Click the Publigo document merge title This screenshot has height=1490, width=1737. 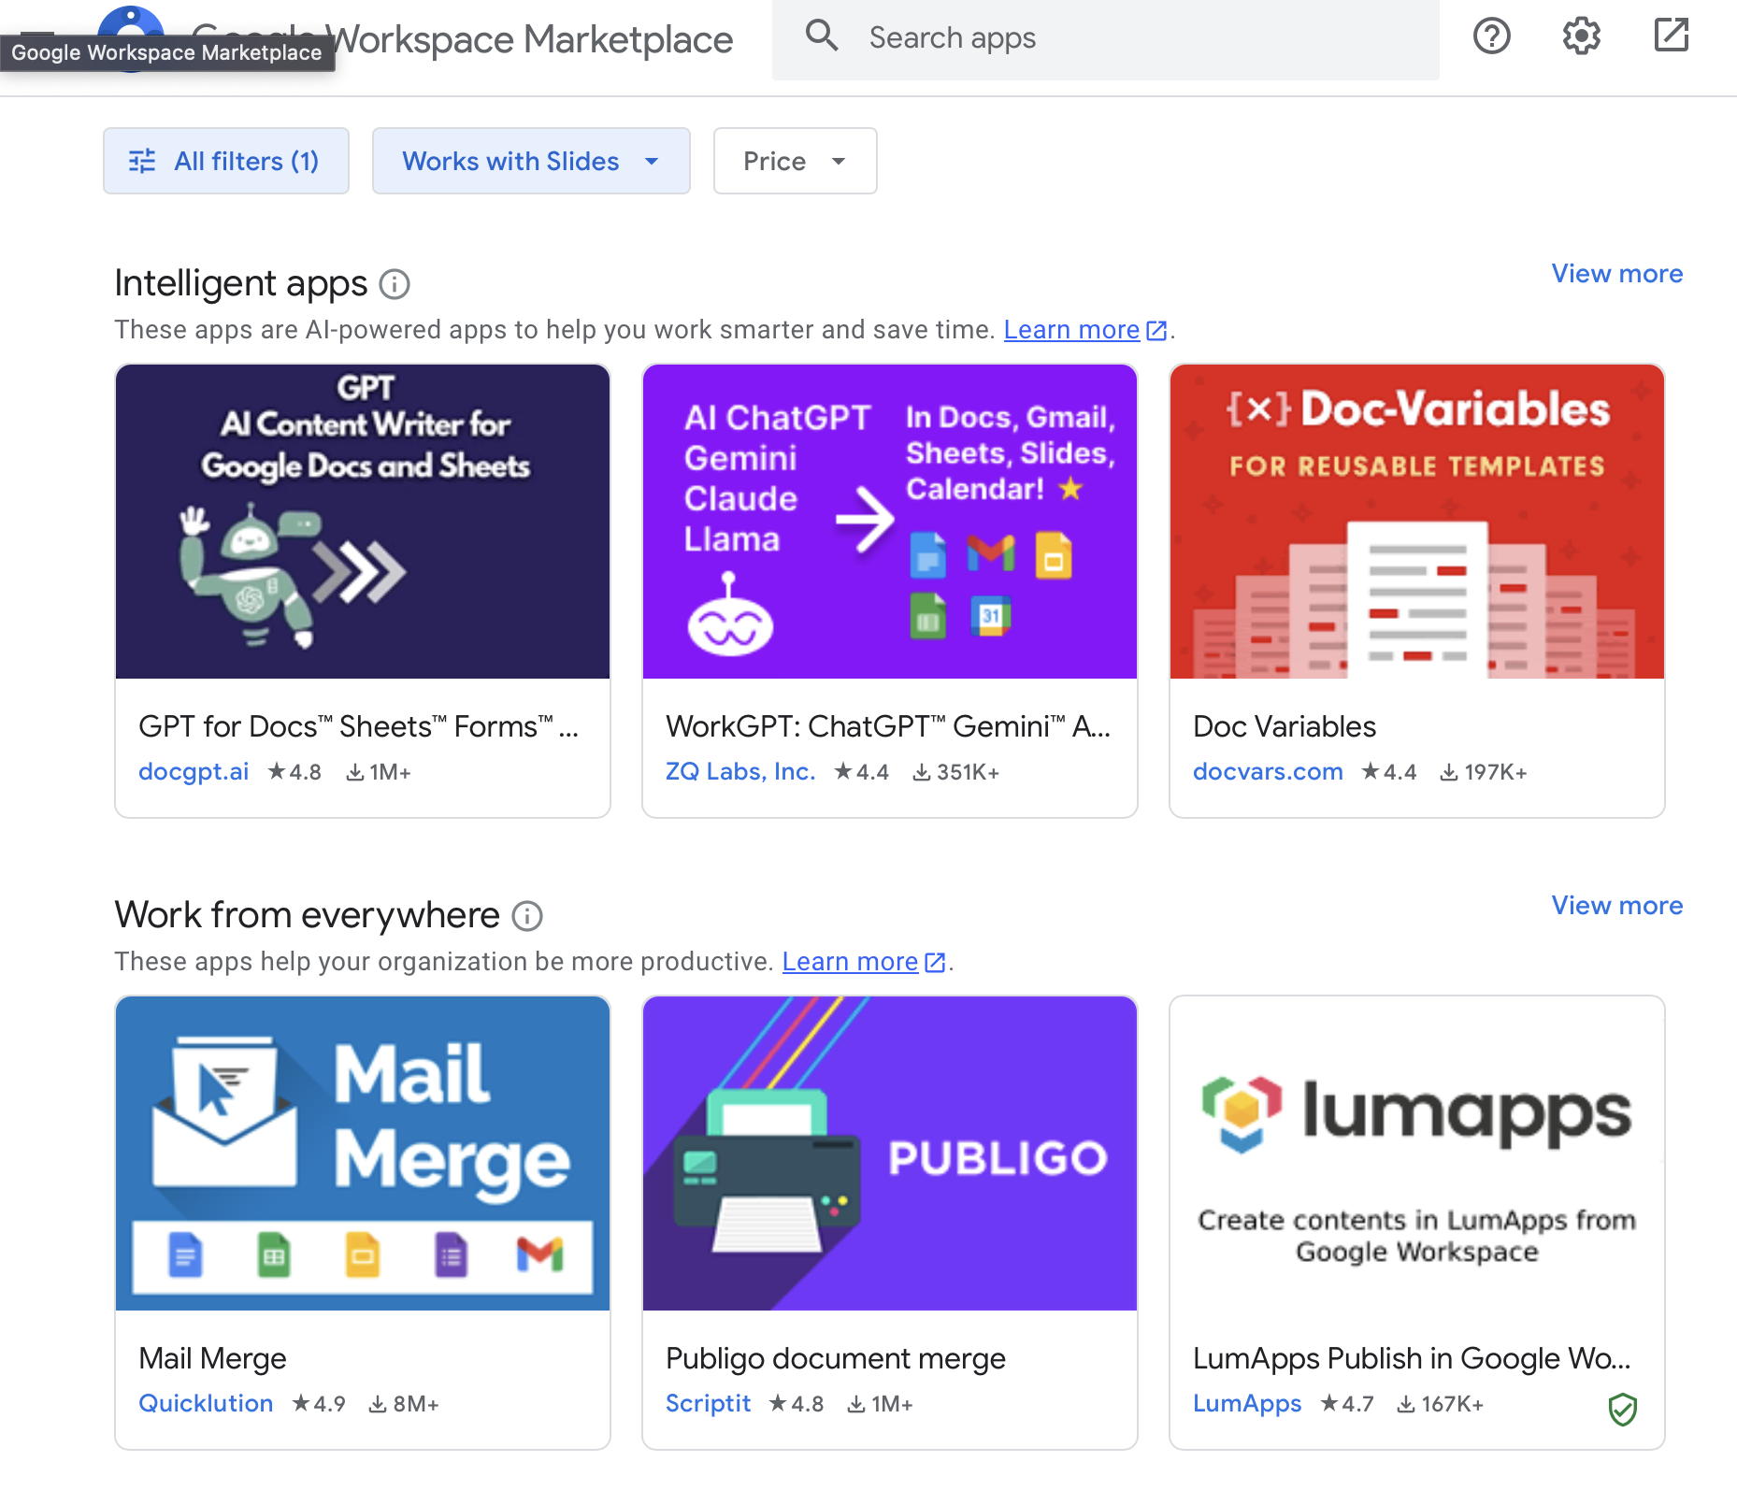coord(836,1358)
